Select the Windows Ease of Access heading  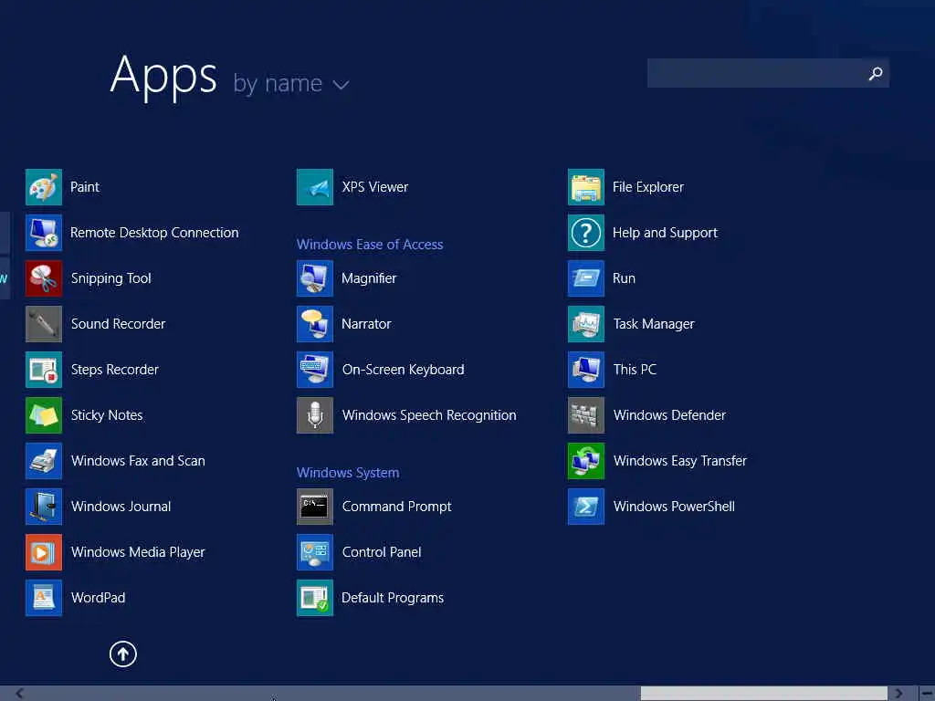pos(370,245)
